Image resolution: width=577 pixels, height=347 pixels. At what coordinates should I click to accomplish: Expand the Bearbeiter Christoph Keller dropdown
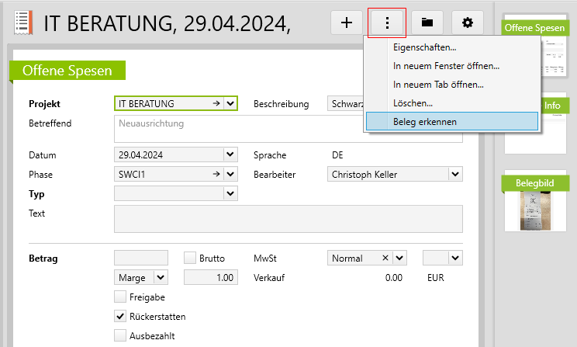coord(455,174)
